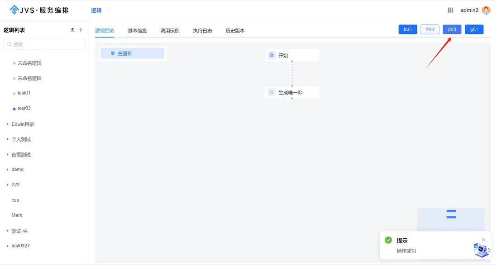Click the 逻辑列表 panel heading
Viewport: 497px width, 265px height.
click(14, 30)
